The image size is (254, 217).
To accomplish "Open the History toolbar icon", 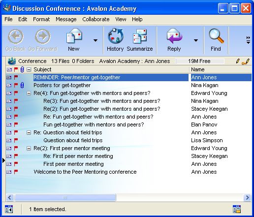I will [115, 36].
